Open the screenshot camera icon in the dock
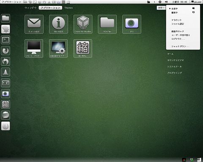The image size is (203, 162). [x=5, y=94]
